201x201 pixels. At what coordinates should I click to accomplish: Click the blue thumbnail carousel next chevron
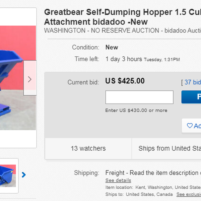(x=24, y=175)
